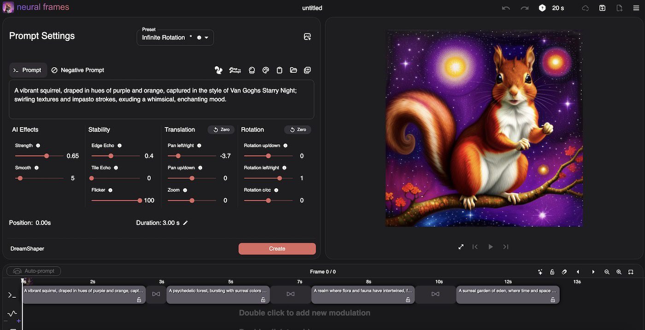Click the squirrel mascot icon above the prompt
This screenshot has height=330, width=645.
pos(218,69)
